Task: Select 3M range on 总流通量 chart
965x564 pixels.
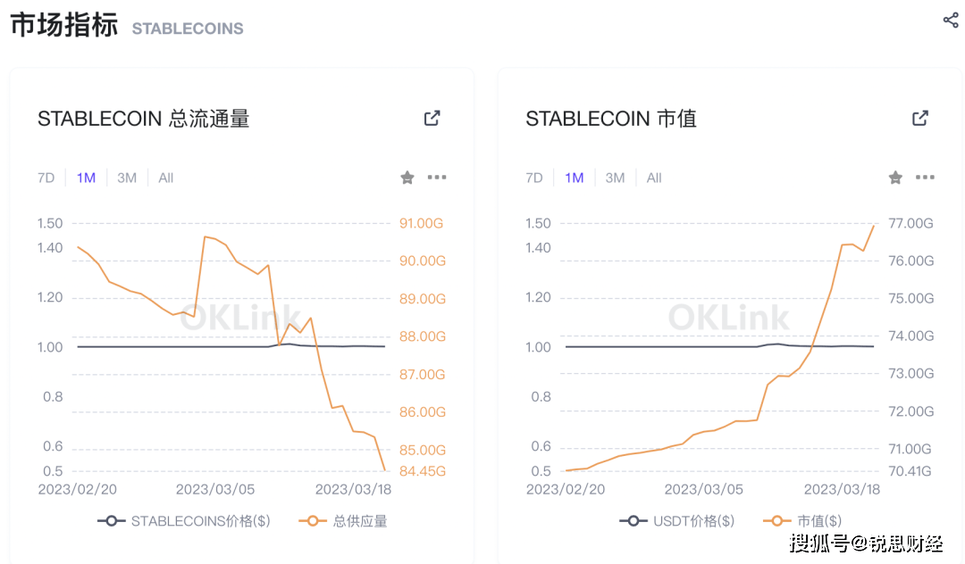Action: click(127, 178)
